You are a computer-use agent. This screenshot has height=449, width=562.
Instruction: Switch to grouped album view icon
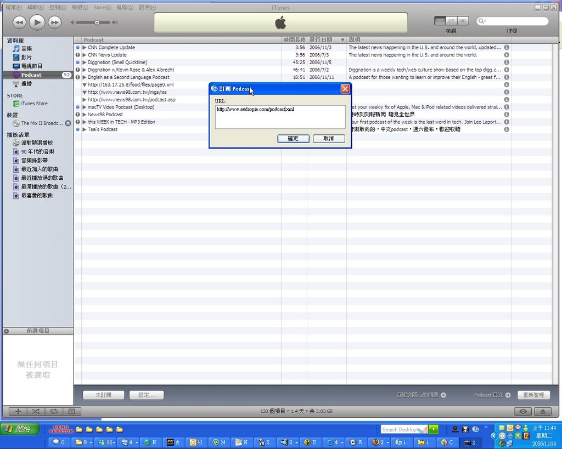[452, 21]
